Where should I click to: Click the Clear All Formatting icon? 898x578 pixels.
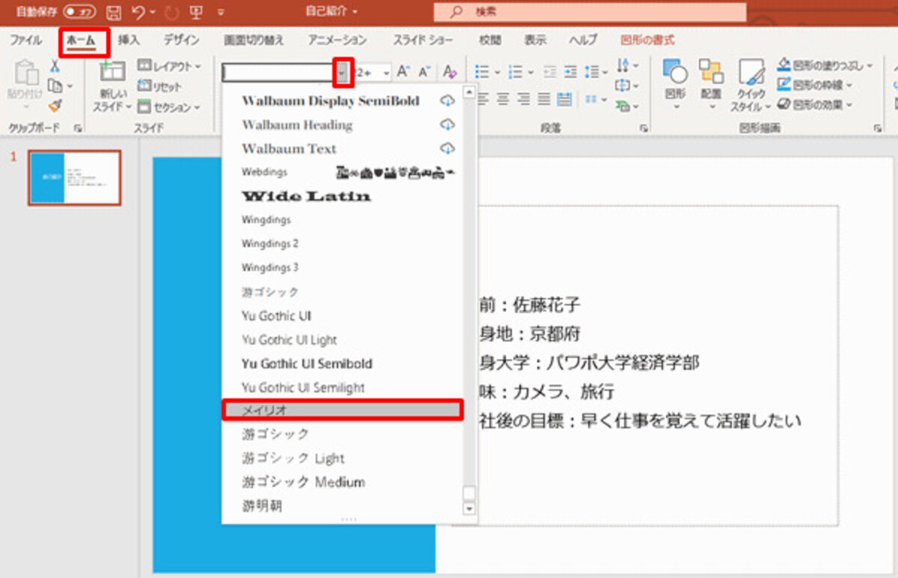[449, 72]
